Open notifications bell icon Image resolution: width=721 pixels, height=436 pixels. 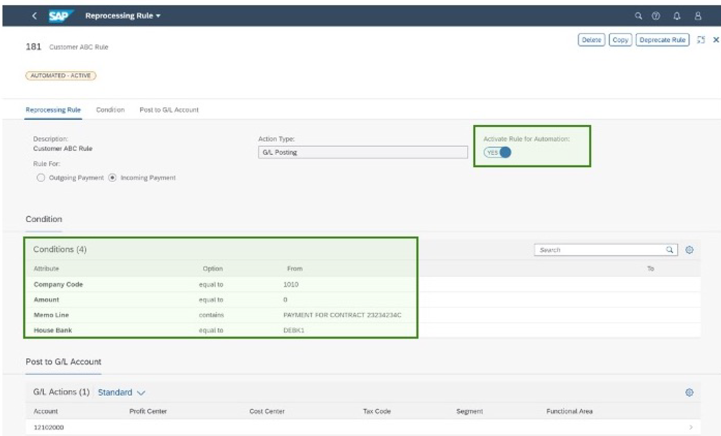pyautogui.click(x=677, y=16)
